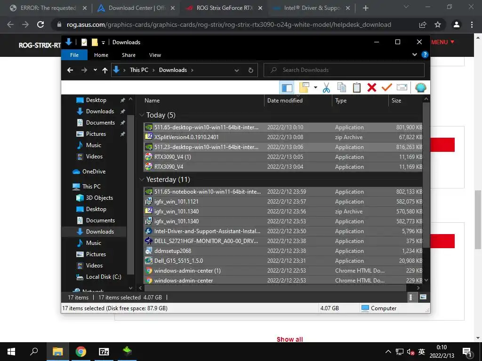Screen dimensions: 482x361
Task: Switch to large icons view in status bar
Action: (423, 297)
